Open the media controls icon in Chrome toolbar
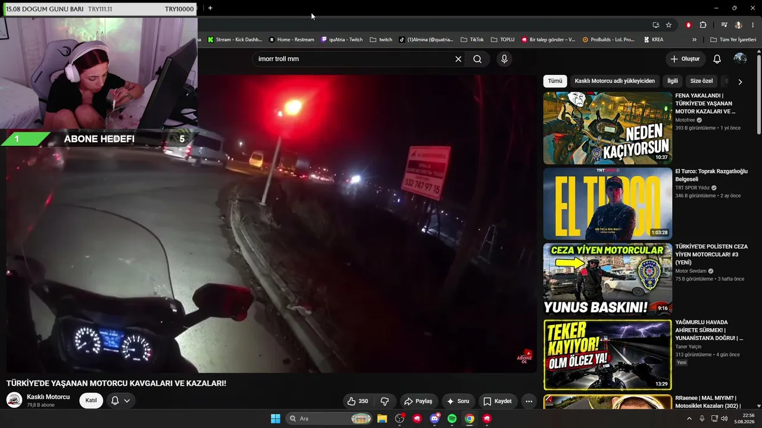Viewport: 762px width, 428px height. 724,25
